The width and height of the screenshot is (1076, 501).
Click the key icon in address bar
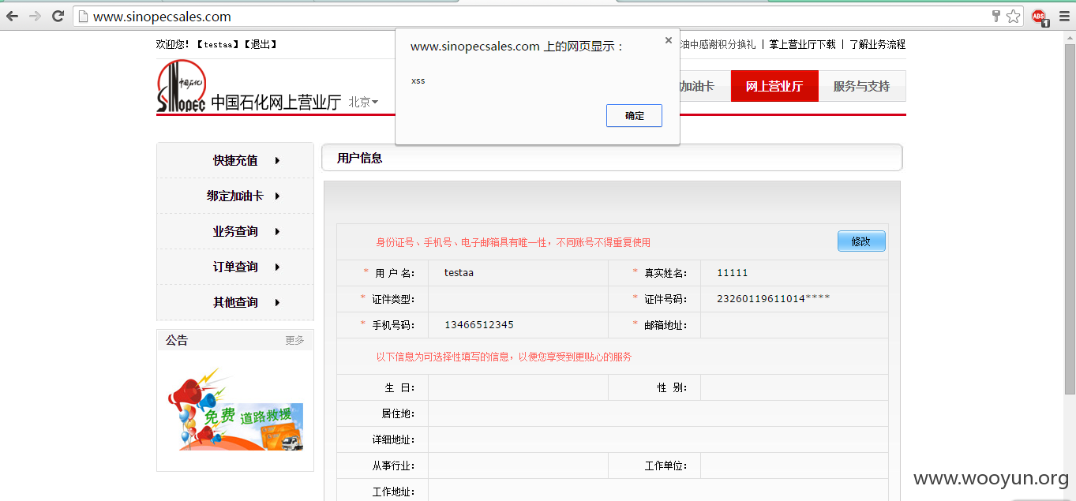click(996, 16)
